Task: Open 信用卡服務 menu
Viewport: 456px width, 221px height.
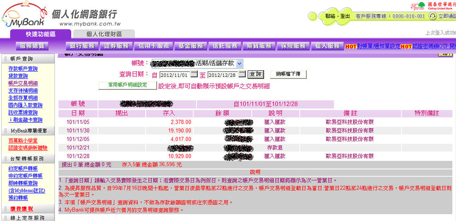Action: pyautogui.click(x=154, y=46)
